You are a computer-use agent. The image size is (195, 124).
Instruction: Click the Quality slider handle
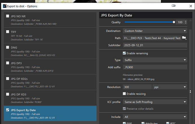coord(174,22)
